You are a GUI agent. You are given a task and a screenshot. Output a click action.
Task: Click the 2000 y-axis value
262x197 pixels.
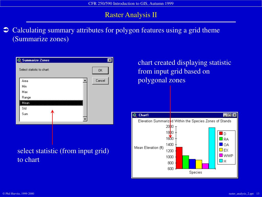pos(170,126)
